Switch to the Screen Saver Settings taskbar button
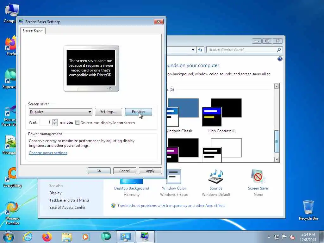Image resolution: width=324 pixels, height=243 pixels. point(145,237)
